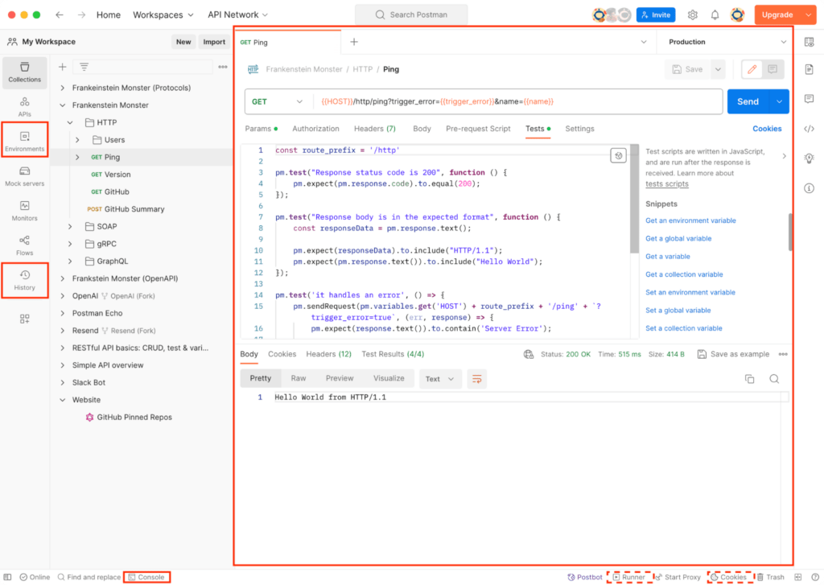This screenshot has width=824, height=585.
Task: Open the Production environment dropdown
Action: pyautogui.click(x=727, y=42)
